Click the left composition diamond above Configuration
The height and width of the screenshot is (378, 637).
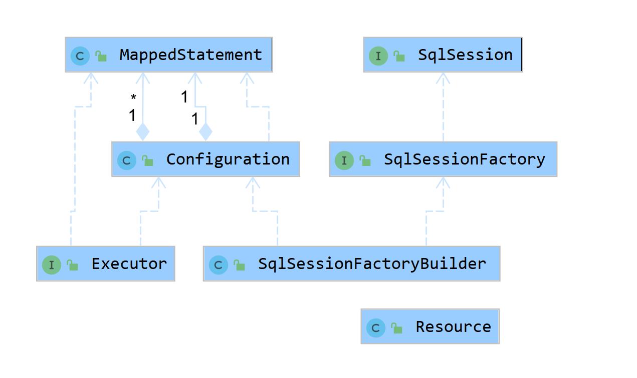point(143,132)
